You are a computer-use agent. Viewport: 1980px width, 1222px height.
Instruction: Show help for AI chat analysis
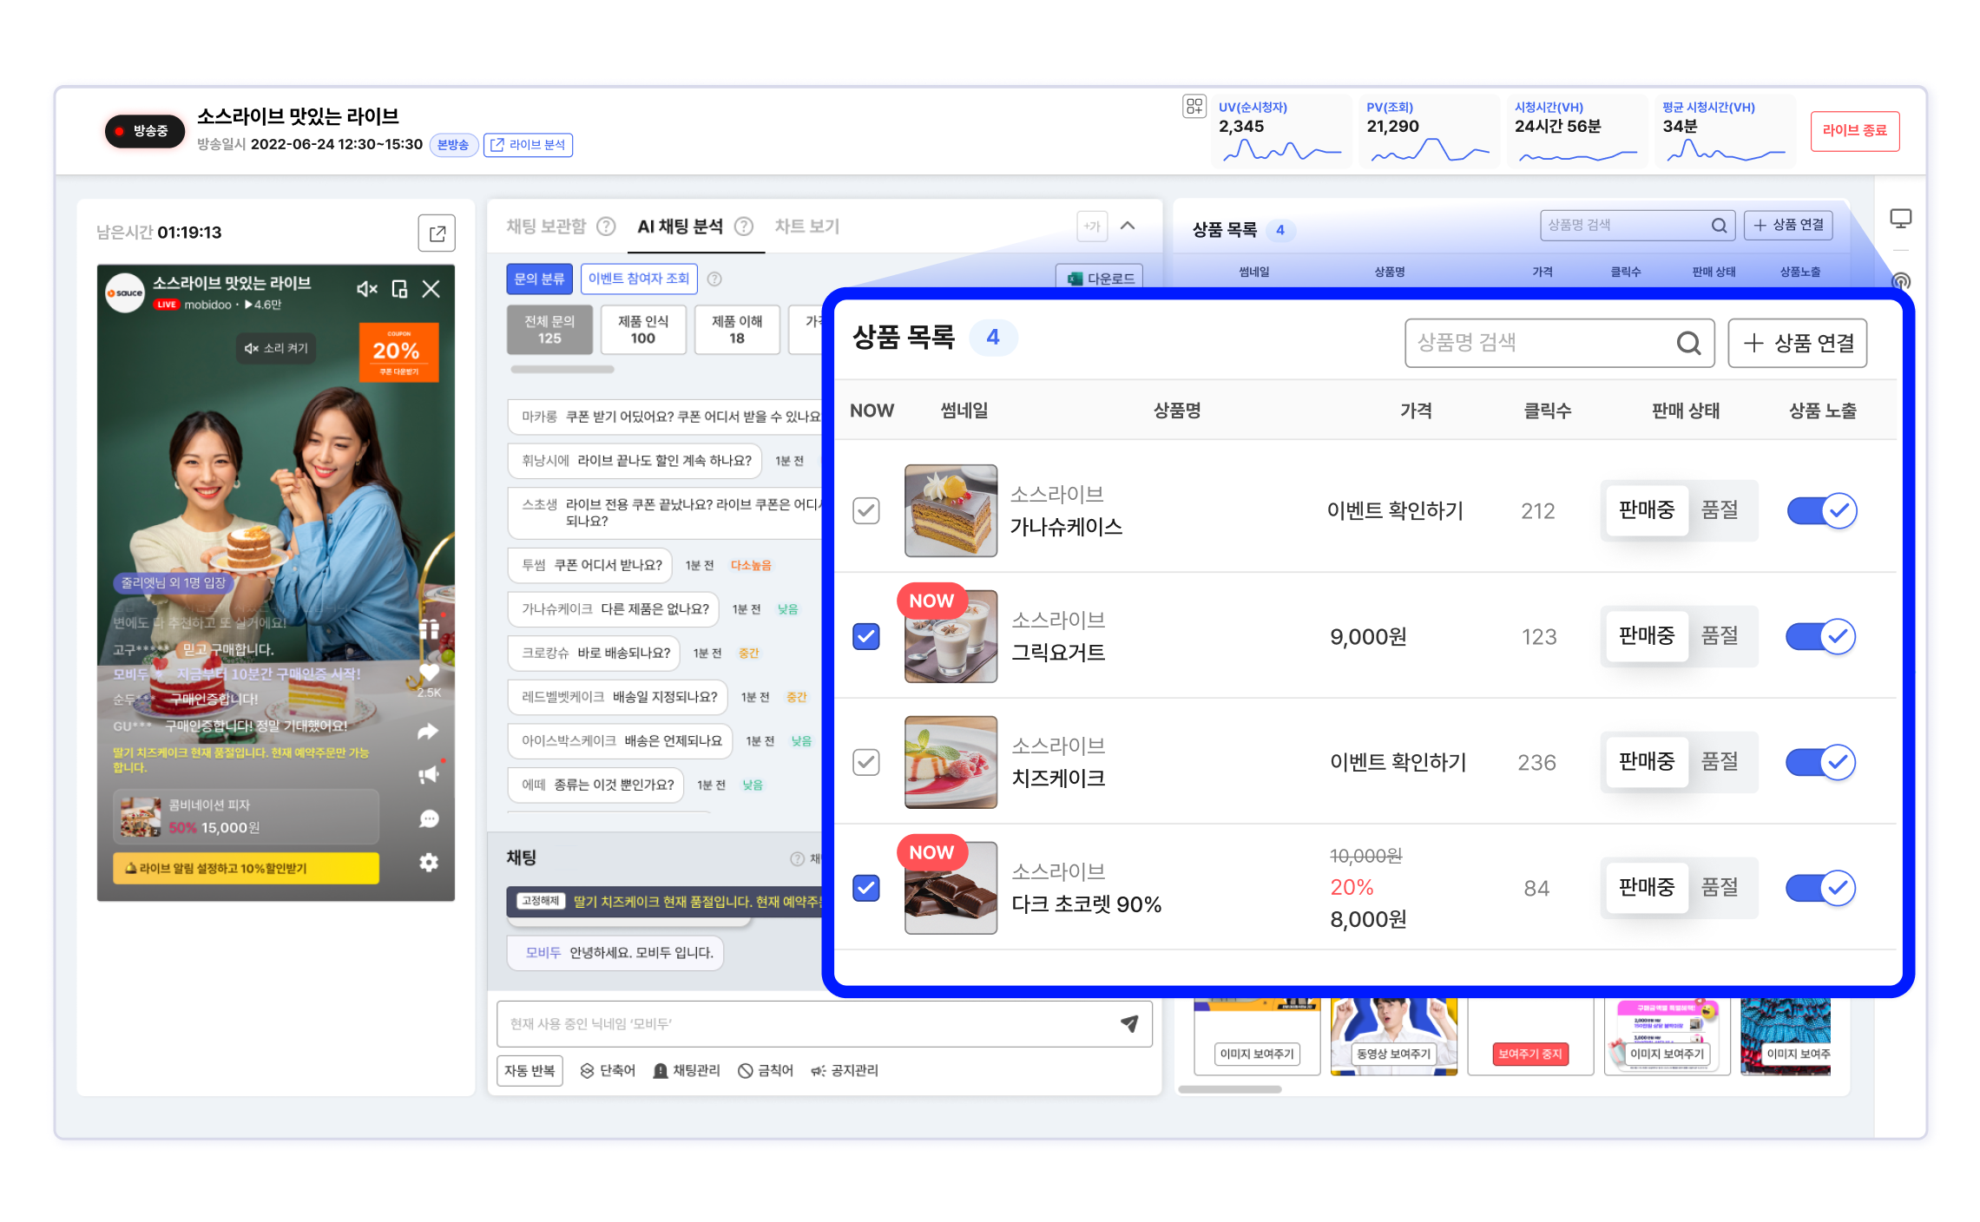coord(744,227)
